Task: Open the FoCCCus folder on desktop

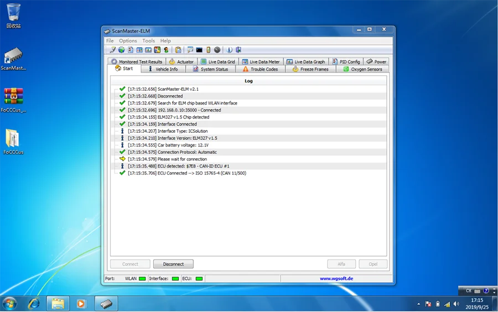Action: (x=13, y=142)
